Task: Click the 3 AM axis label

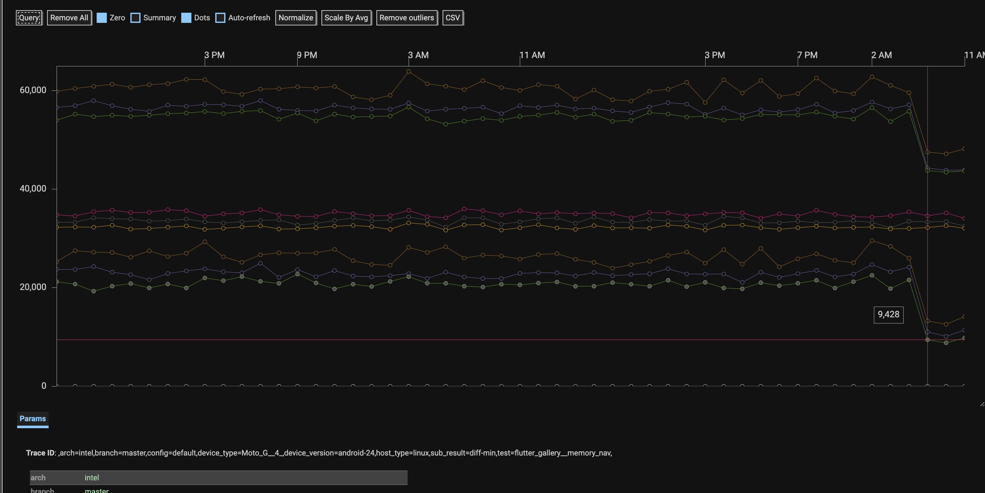Action: tap(418, 55)
